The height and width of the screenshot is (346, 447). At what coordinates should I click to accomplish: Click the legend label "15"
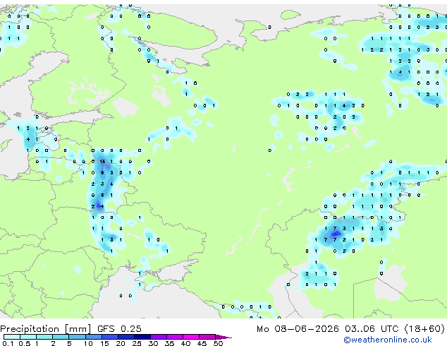point(104,343)
